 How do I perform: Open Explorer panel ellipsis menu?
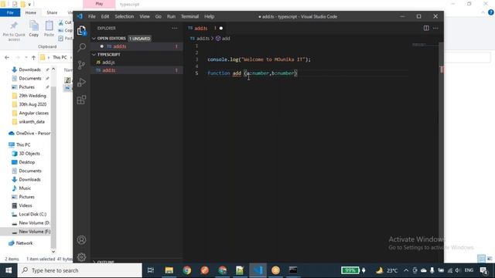tap(175, 28)
